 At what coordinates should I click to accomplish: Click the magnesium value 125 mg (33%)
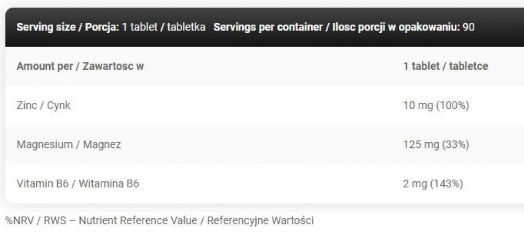[x=436, y=144]
